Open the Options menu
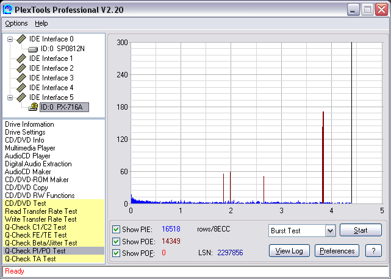 (16, 23)
